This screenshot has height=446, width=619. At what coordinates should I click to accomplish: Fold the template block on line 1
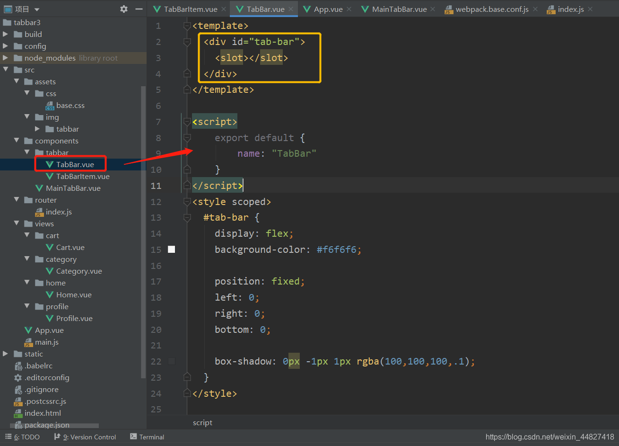187,26
